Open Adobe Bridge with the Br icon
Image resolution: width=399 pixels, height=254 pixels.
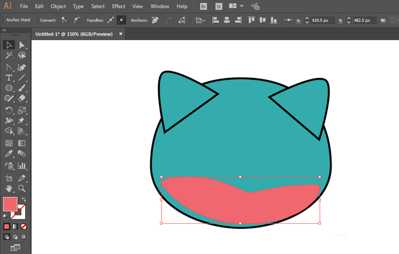point(204,6)
